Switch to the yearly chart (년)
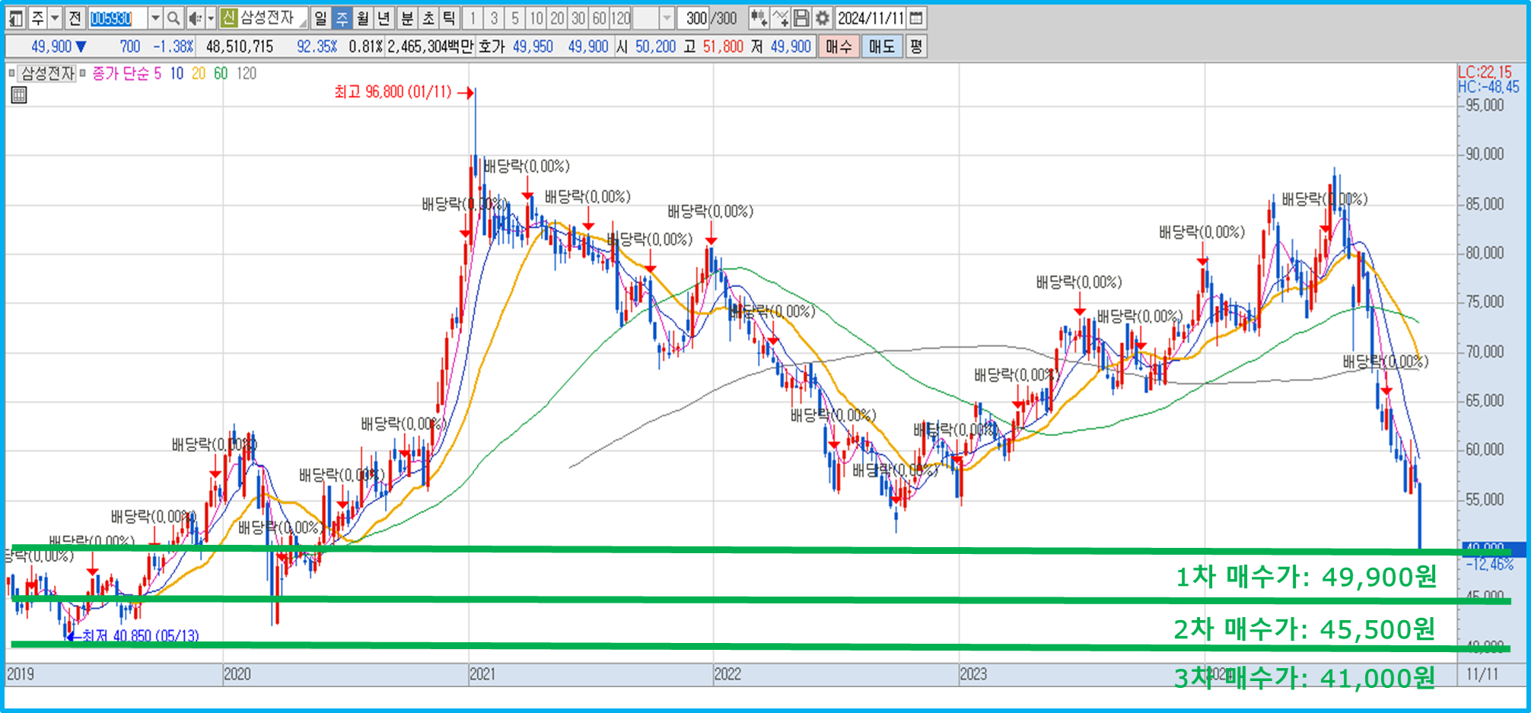Viewport: 1531px width, 713px height. click(x=384, y=18)
